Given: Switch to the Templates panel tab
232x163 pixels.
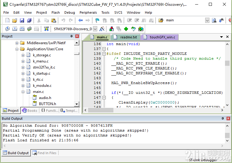Looking at the screenshot, I should click(x=69, y=111).
